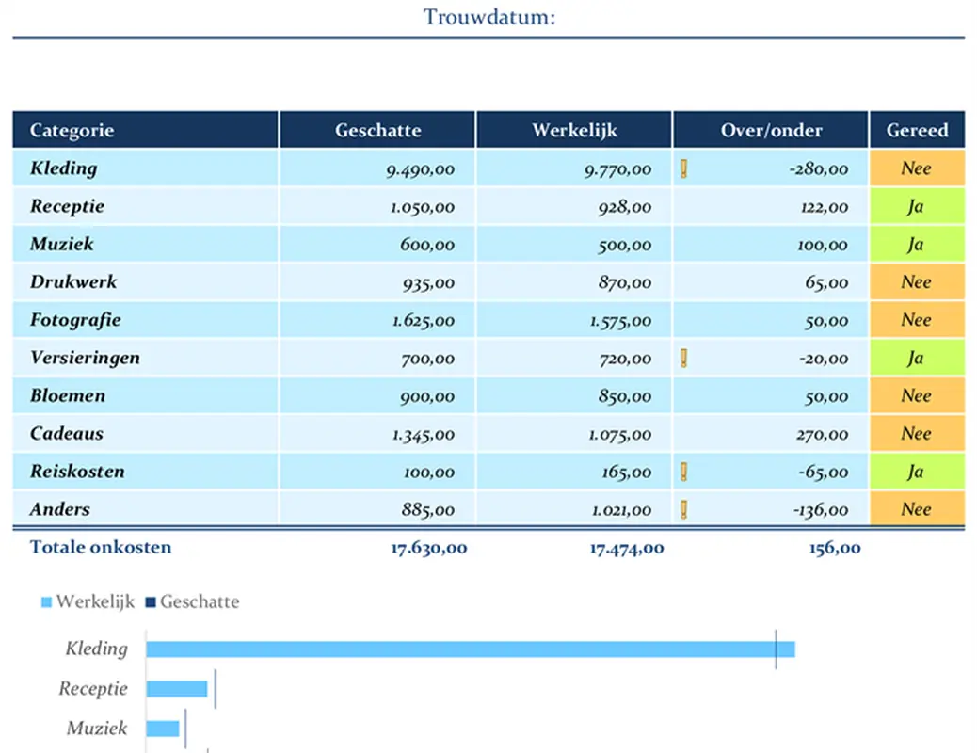Select the Geschatte column header

click(377, 130)
